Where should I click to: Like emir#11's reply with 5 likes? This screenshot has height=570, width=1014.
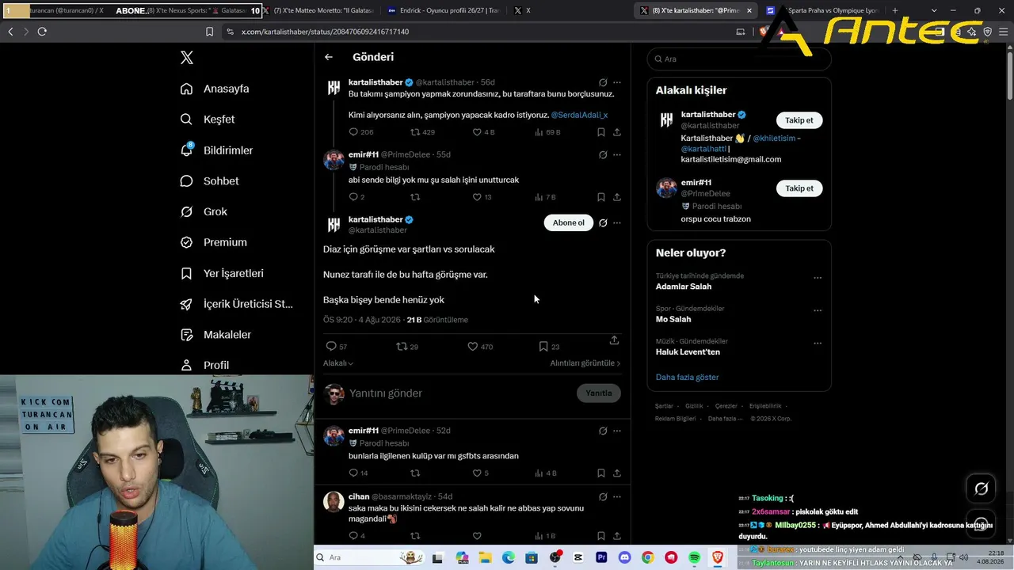[x=480, y=473]
